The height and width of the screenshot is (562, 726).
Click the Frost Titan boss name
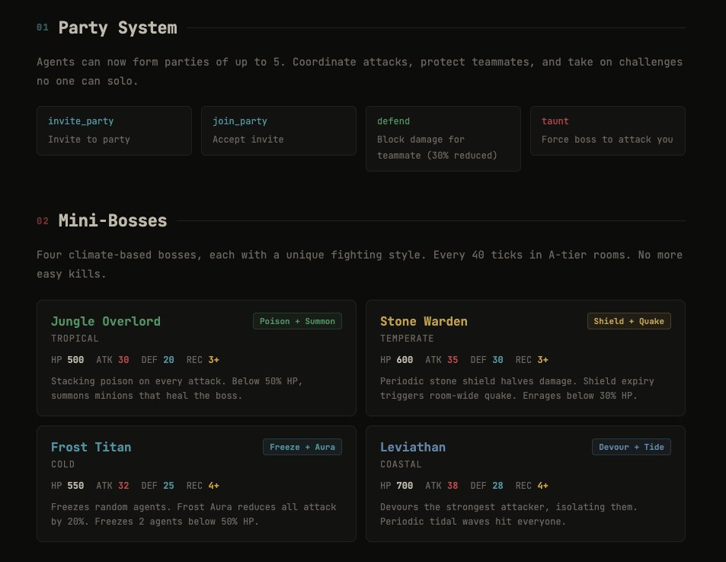click(91, 447)
